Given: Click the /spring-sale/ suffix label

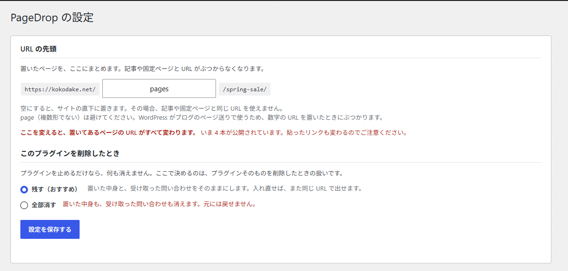Looking at the screenshot, I should (244, 89).
